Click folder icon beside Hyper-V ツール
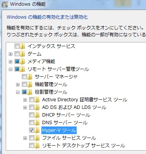The image size is (146, 154). (37, 130)
